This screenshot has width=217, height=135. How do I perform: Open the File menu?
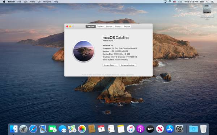[x=19, y=2]
